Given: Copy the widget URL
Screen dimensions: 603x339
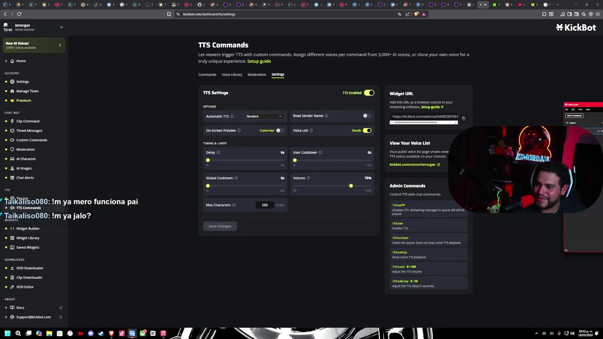Looking at the screenshot, I should pos(464,118).
